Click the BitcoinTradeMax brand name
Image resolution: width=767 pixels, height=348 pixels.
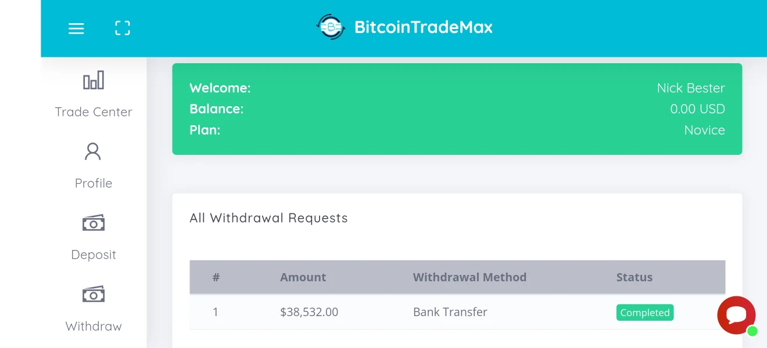click(x=424, y=27)
